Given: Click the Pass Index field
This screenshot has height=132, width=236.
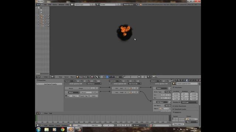Looking at the screenshot, I should pyautogui.click(x=178, y=124).
